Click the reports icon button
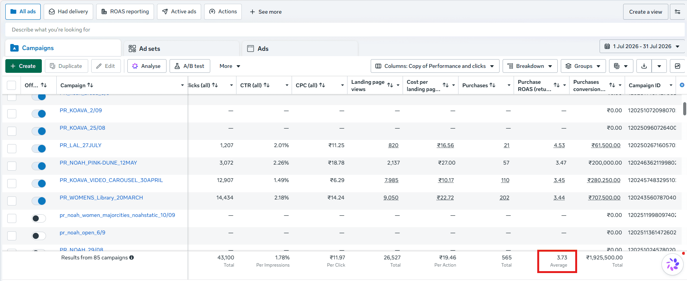 621,66
